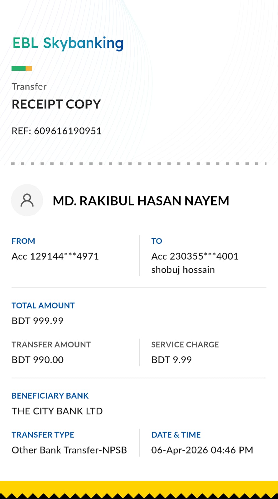
Task: Click the REF number 609616190951
Action: point(68,131)
